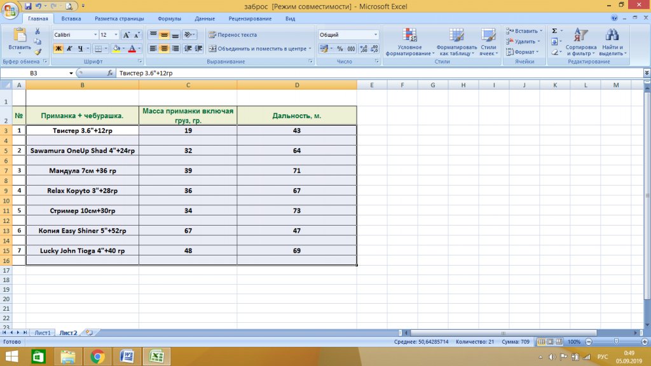Click Перенос текста wrap text button
The width and height of the screenshot is (651, 366).
coord(233,35)
